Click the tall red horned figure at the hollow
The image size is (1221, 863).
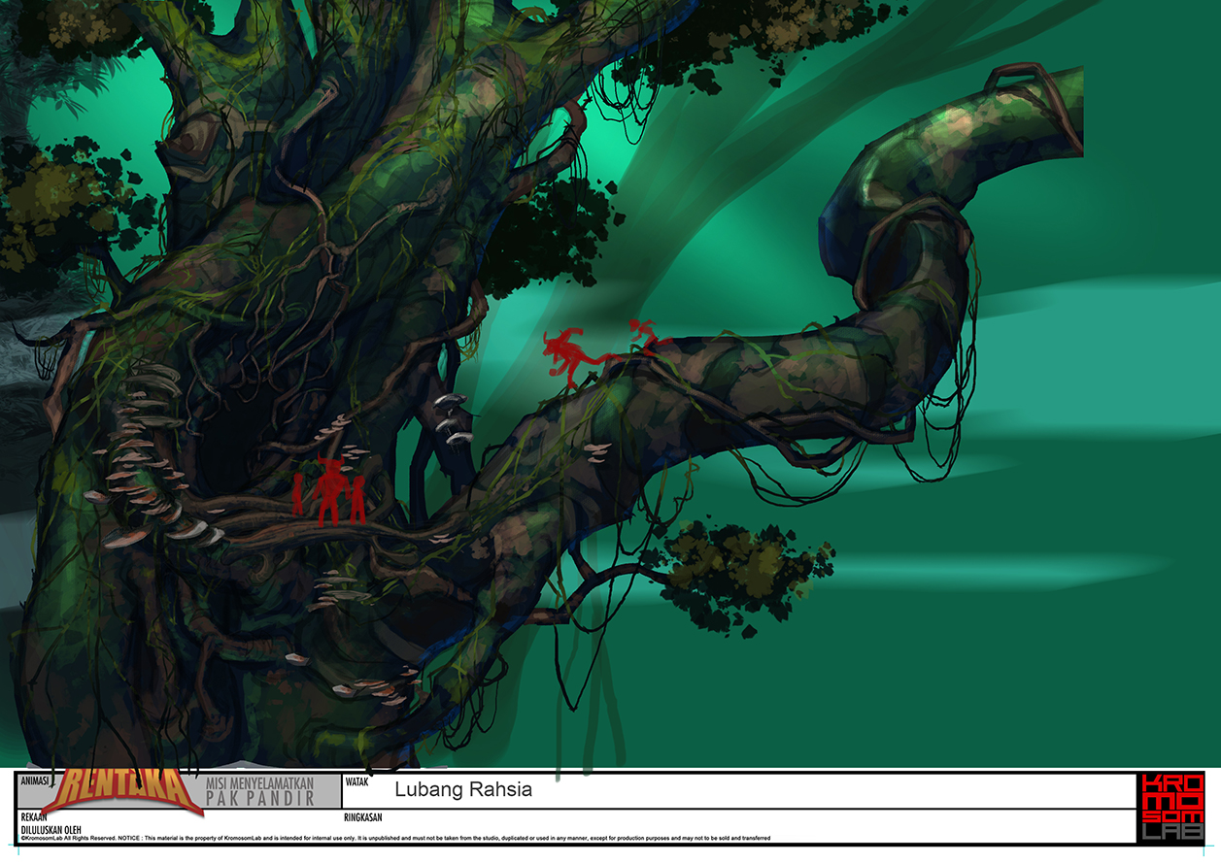331,490
